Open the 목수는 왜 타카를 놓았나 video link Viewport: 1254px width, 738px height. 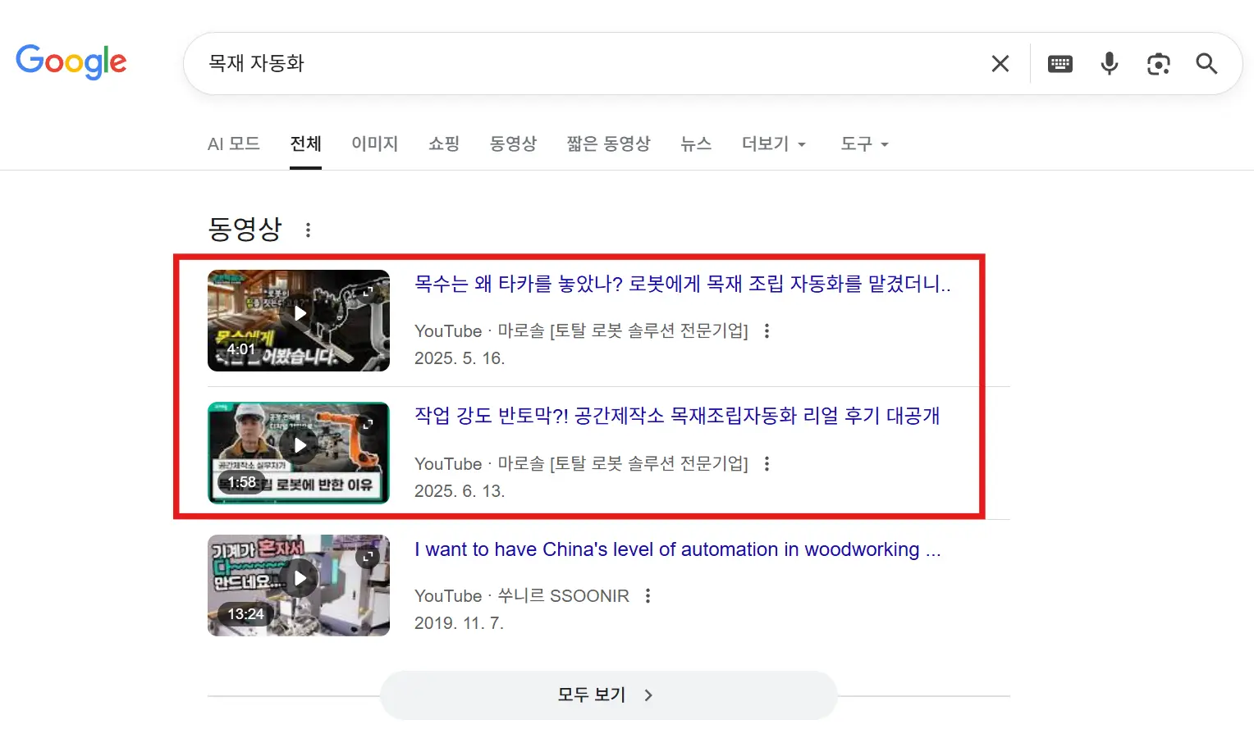(683, 284)
